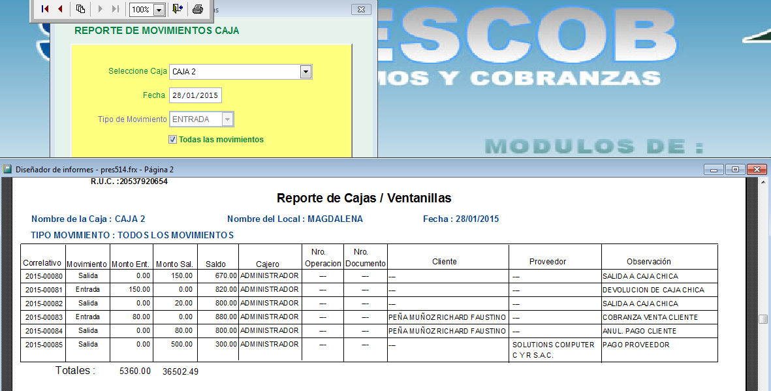Screen dimensions: 771x391
Task: Click the DEVOLUCION DE CAJA CHICA observation
Action: pyautogui.click(x=653, y=290)
